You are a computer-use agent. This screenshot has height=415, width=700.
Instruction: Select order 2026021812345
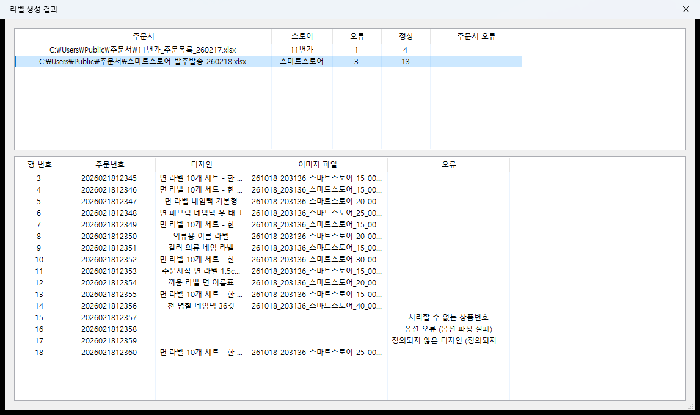click(x=109, y=178)
